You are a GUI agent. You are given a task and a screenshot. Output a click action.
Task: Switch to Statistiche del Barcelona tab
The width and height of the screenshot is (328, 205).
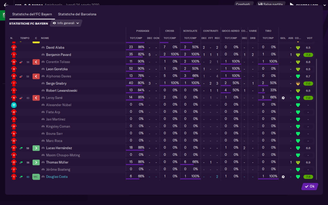pos(77,14)
